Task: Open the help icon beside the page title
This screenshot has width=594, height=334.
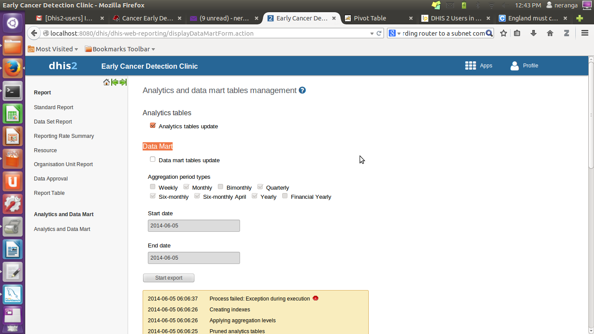Action: coord(302,90)
